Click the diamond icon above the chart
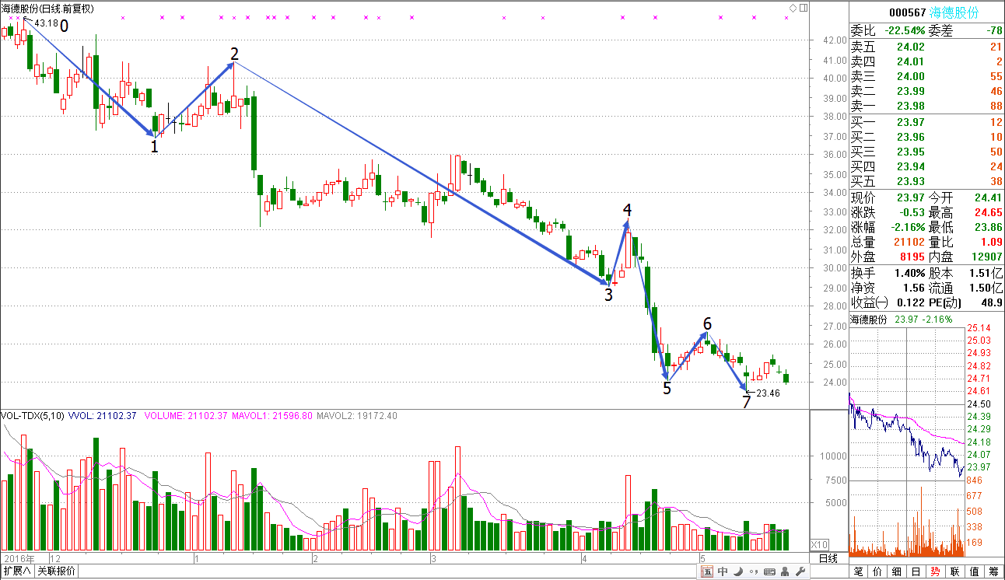This screenshot has width=1005, height=580. tap(793, 8)
